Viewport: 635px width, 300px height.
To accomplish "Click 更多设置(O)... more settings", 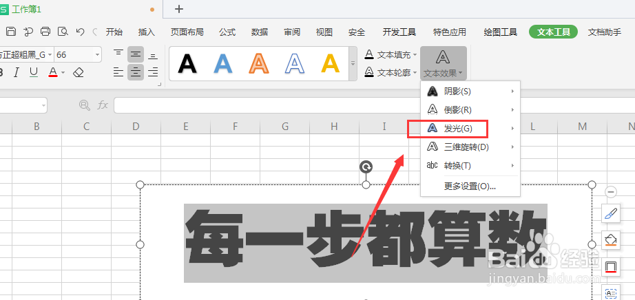I will (470, 186).
